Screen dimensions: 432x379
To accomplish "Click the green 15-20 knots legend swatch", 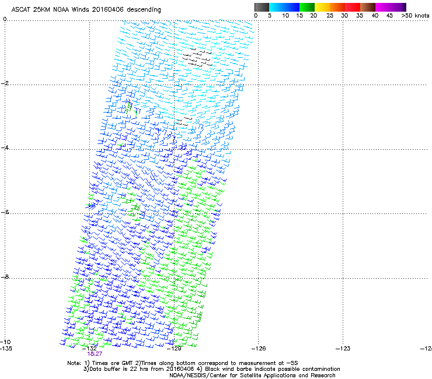I will [x=307, y=7].
